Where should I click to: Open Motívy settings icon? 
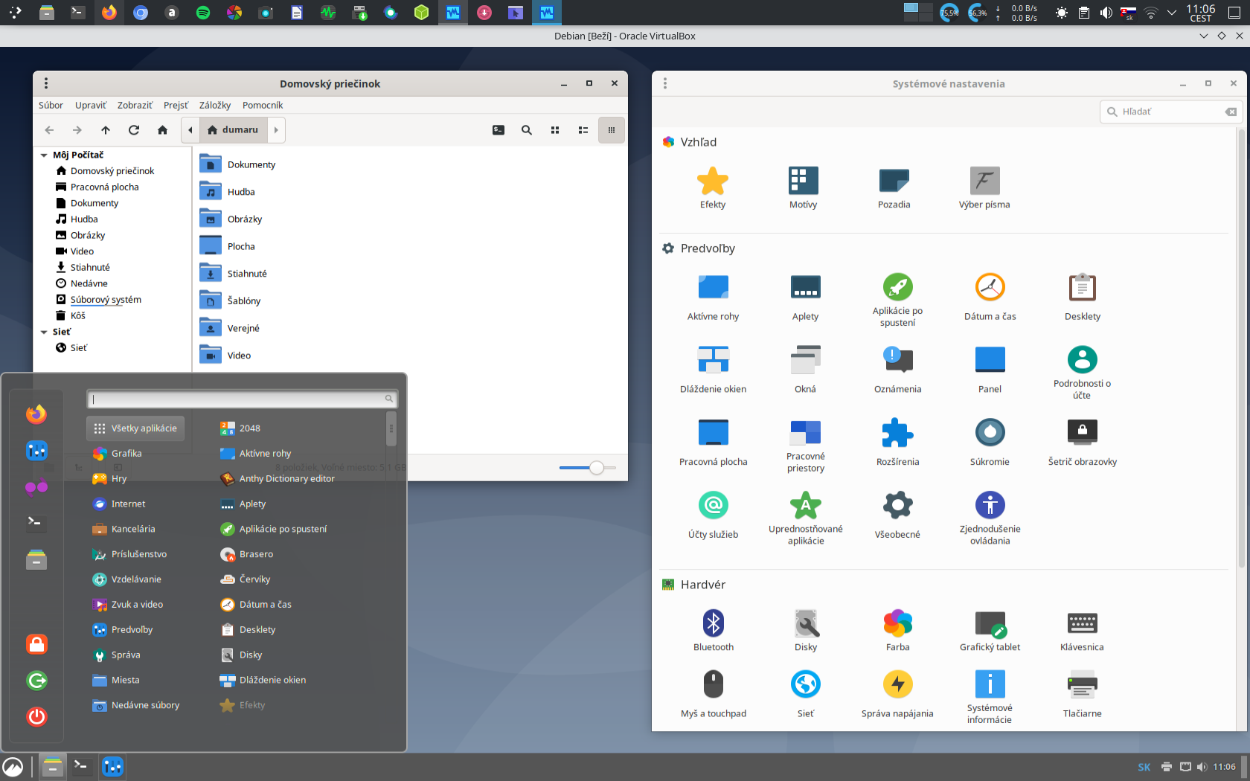[803, 188]
